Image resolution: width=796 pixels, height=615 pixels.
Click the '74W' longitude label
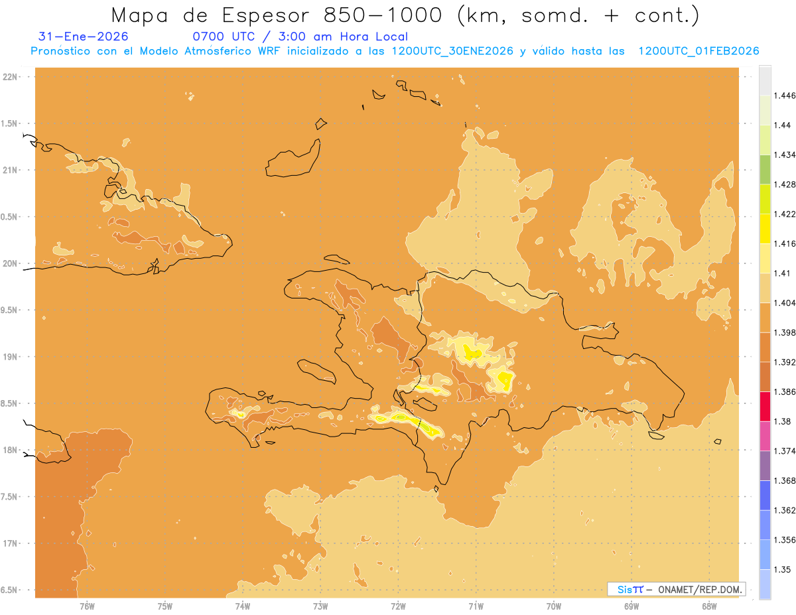click(242, 606)
